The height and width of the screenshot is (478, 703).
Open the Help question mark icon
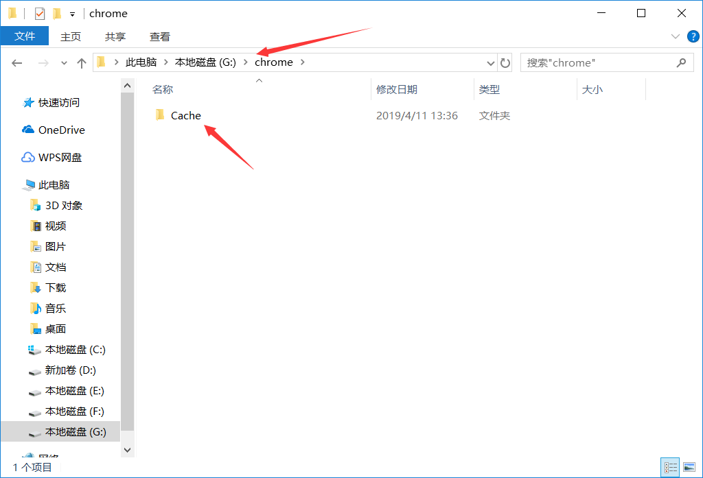[693, 36]
